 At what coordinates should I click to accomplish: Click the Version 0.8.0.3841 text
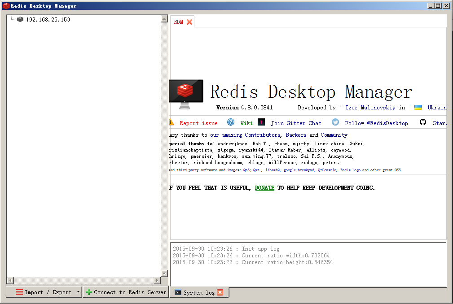pyautogui.click(x=244, y=108)
